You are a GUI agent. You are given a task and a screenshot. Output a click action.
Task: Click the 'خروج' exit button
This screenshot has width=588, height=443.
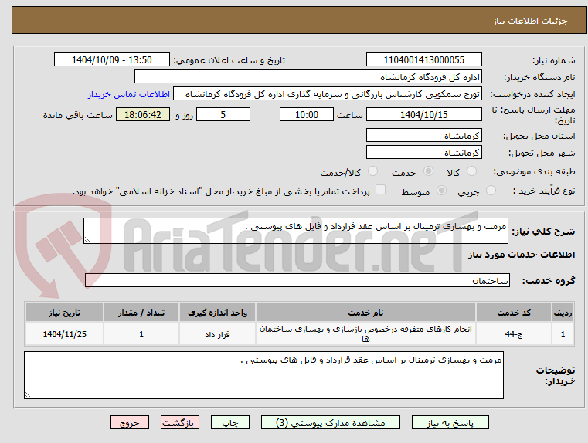(129, 422)
